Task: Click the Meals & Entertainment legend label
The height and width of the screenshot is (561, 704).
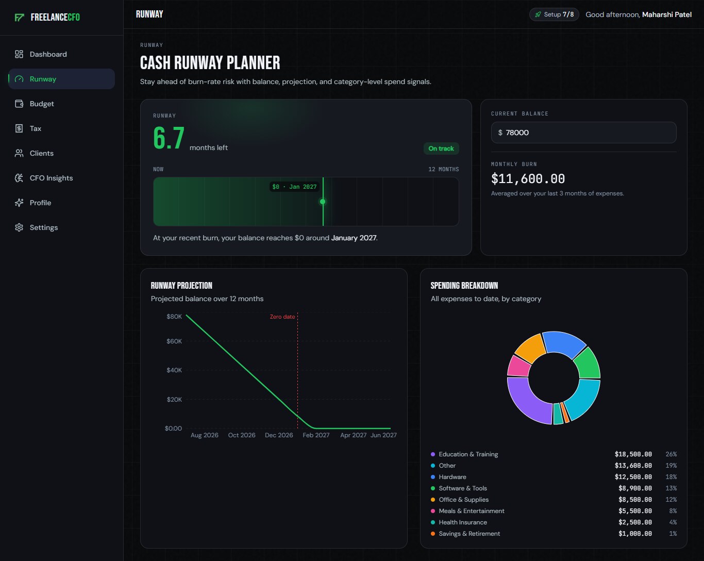Action: pyautogui.click(x=472, y=511)
